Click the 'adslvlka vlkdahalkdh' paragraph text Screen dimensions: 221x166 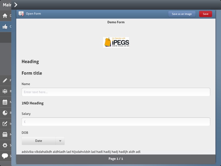point(81,152)
